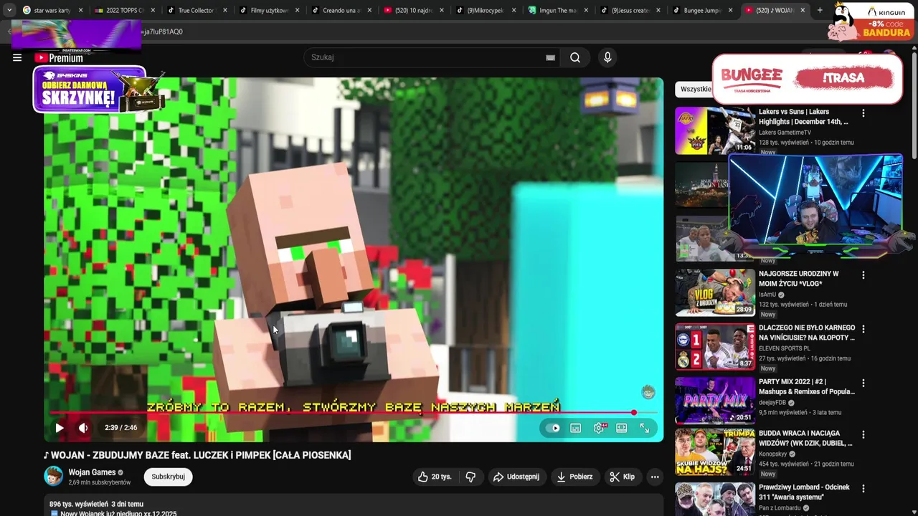Open options for Vinícius video

pos(863,329)
